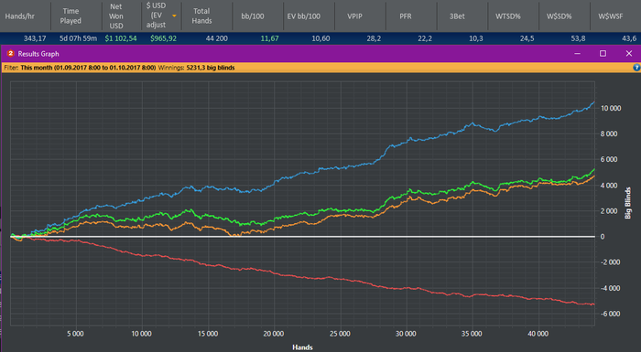The width and height of the screenshot is (641, 352).
Task: Select the net won value $1 102,54
Action: click(121, 38)
